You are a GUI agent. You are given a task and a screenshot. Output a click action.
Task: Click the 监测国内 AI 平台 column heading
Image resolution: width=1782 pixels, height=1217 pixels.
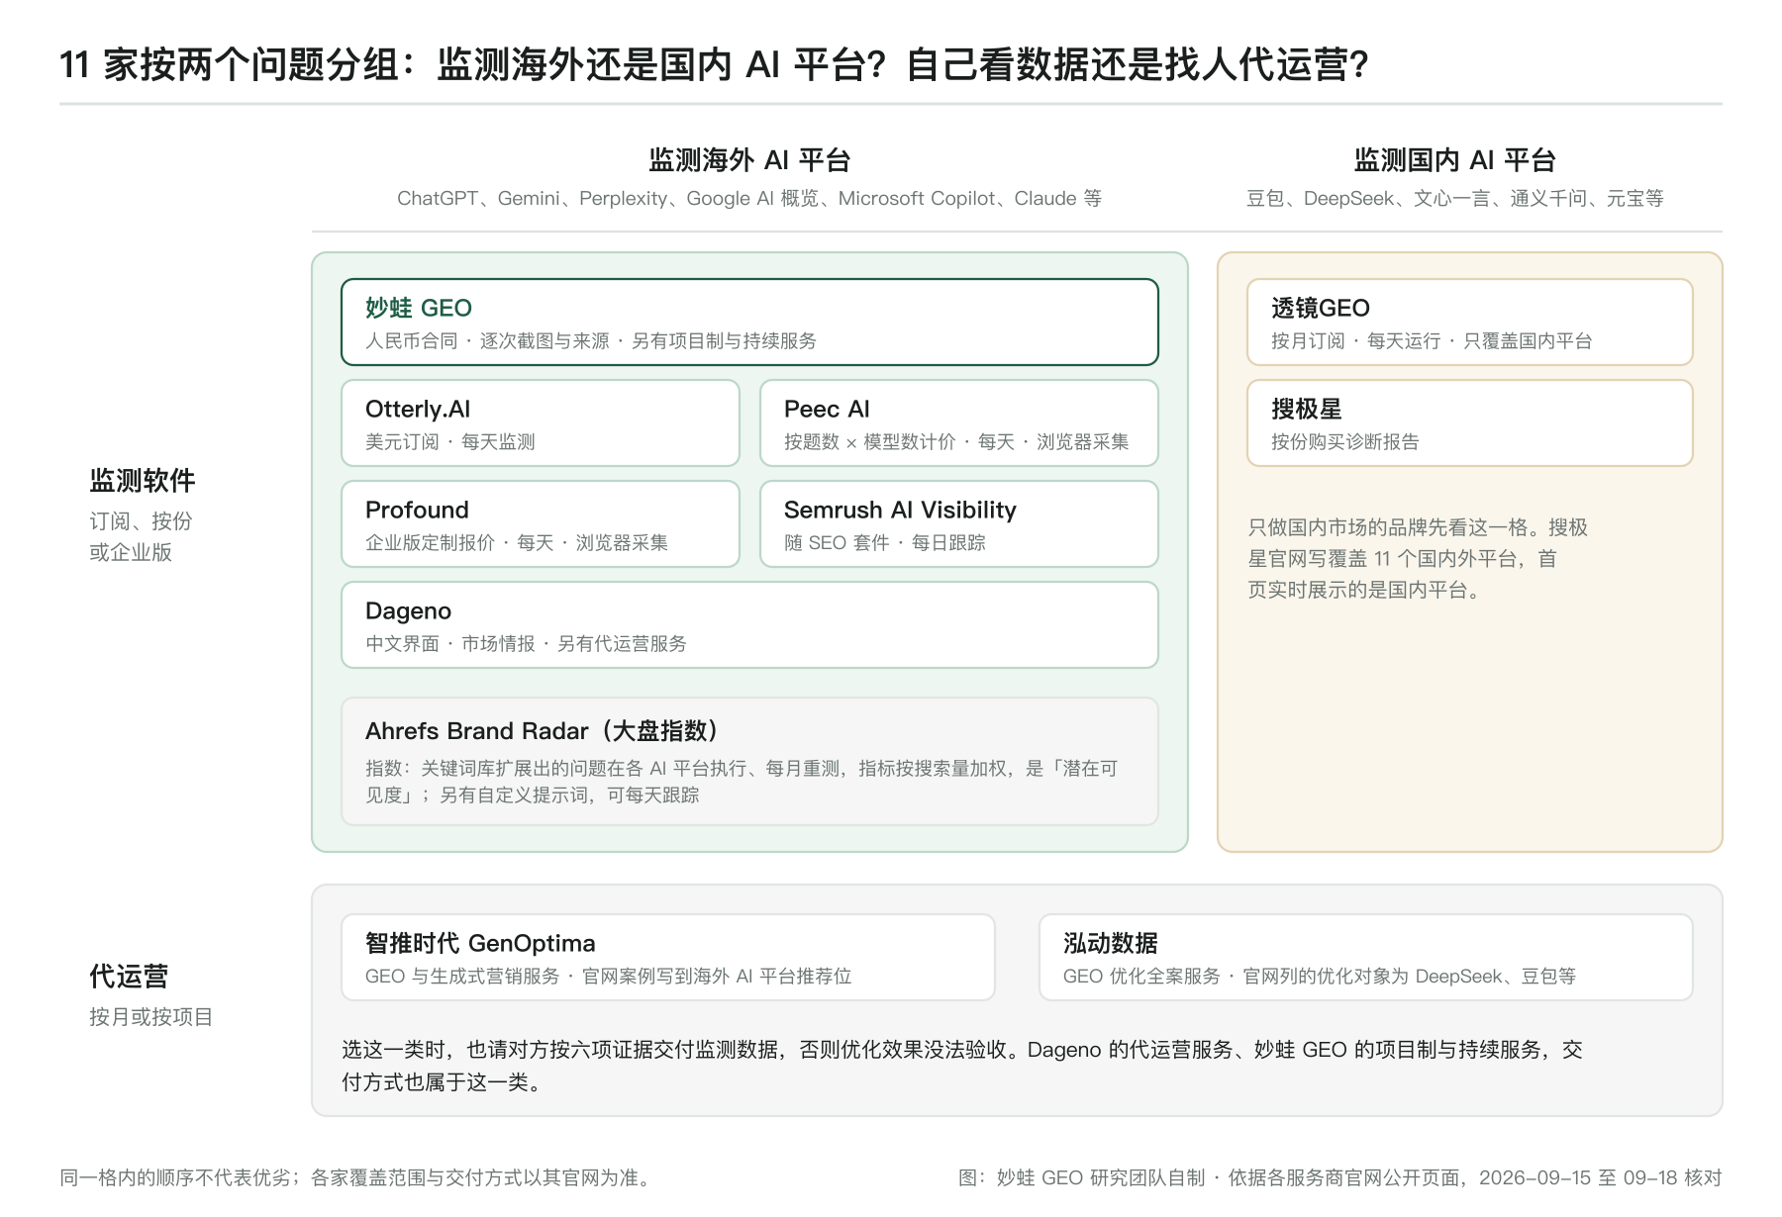[1455, 160]
